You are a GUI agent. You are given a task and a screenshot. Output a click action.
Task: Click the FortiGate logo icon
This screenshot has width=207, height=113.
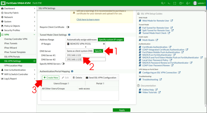tap(3, 3)
